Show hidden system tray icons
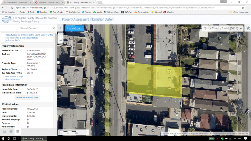This screenshot has width=251, height=141. [218, 138]
